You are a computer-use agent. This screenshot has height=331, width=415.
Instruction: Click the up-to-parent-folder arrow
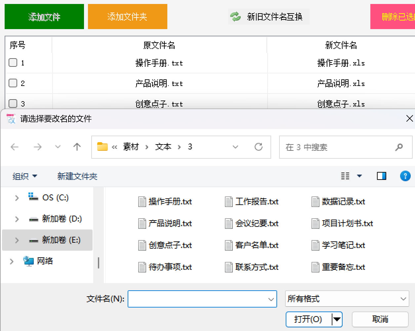pos(77,147)
